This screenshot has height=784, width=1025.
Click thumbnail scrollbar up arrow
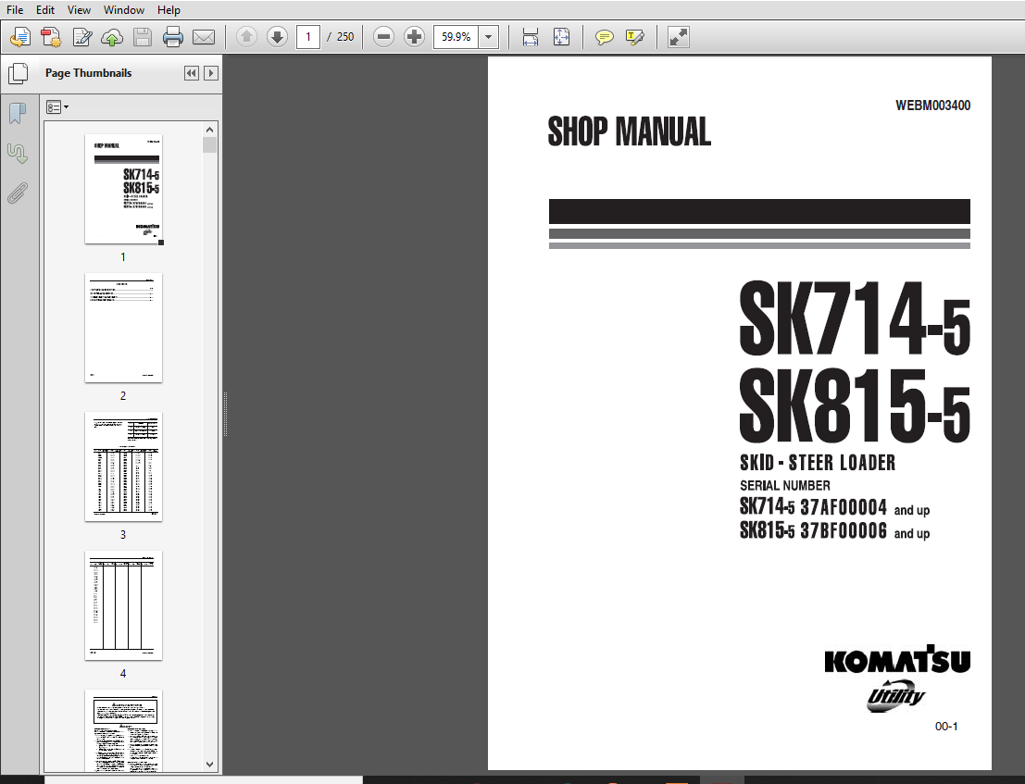tap(210, 130)
